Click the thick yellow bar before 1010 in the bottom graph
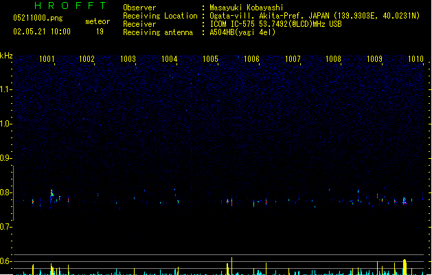 coord(405,267)
